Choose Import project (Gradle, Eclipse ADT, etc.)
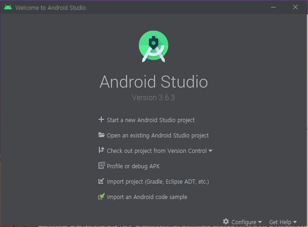The width and height of the screenshot is (308, 227). point(158,182)
